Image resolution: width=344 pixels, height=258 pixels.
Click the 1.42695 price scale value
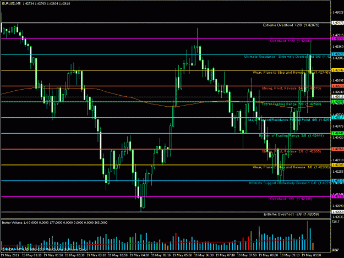[338, 81]
